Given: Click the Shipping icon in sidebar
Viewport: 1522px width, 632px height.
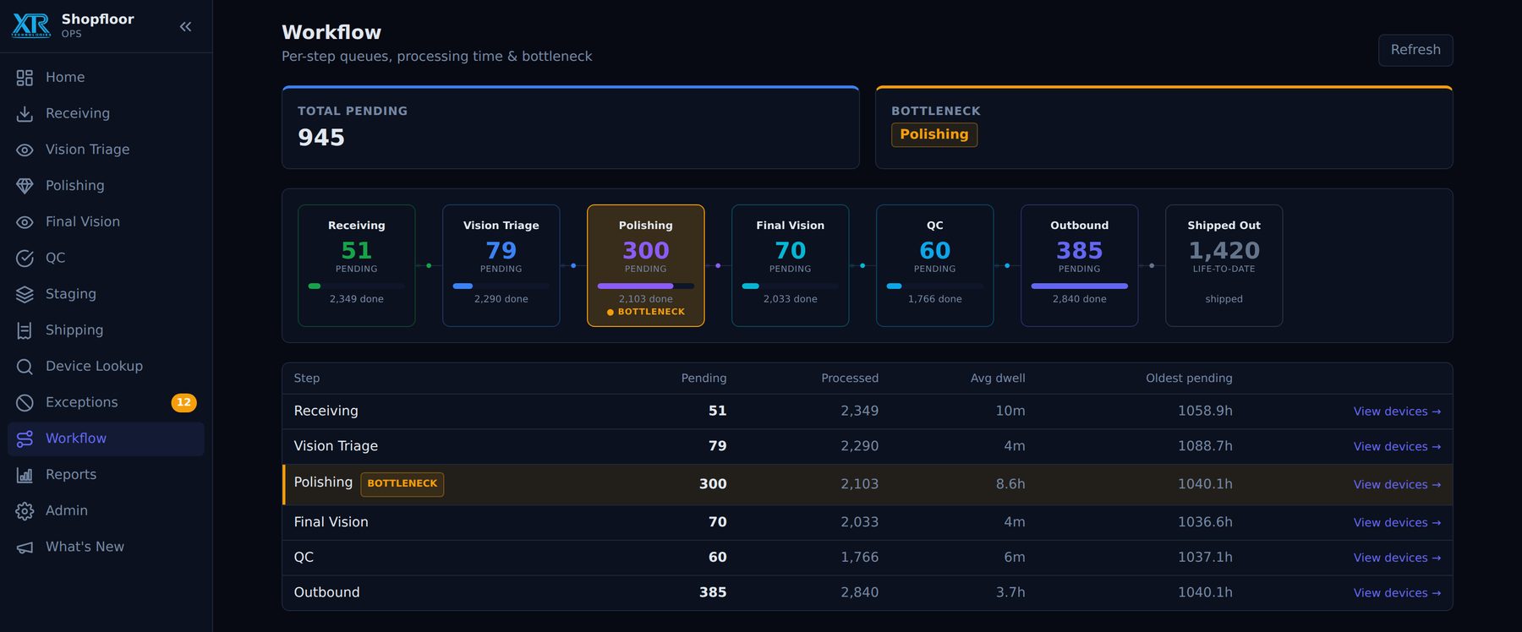Looking at the screenshot, I should (x=25, y=330).
